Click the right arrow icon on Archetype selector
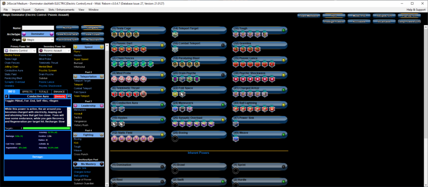The image size is (428, 187). point(52,34)
